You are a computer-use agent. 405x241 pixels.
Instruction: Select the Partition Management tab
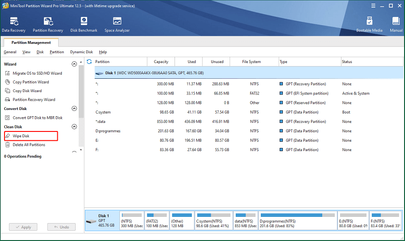pos(31,42)
